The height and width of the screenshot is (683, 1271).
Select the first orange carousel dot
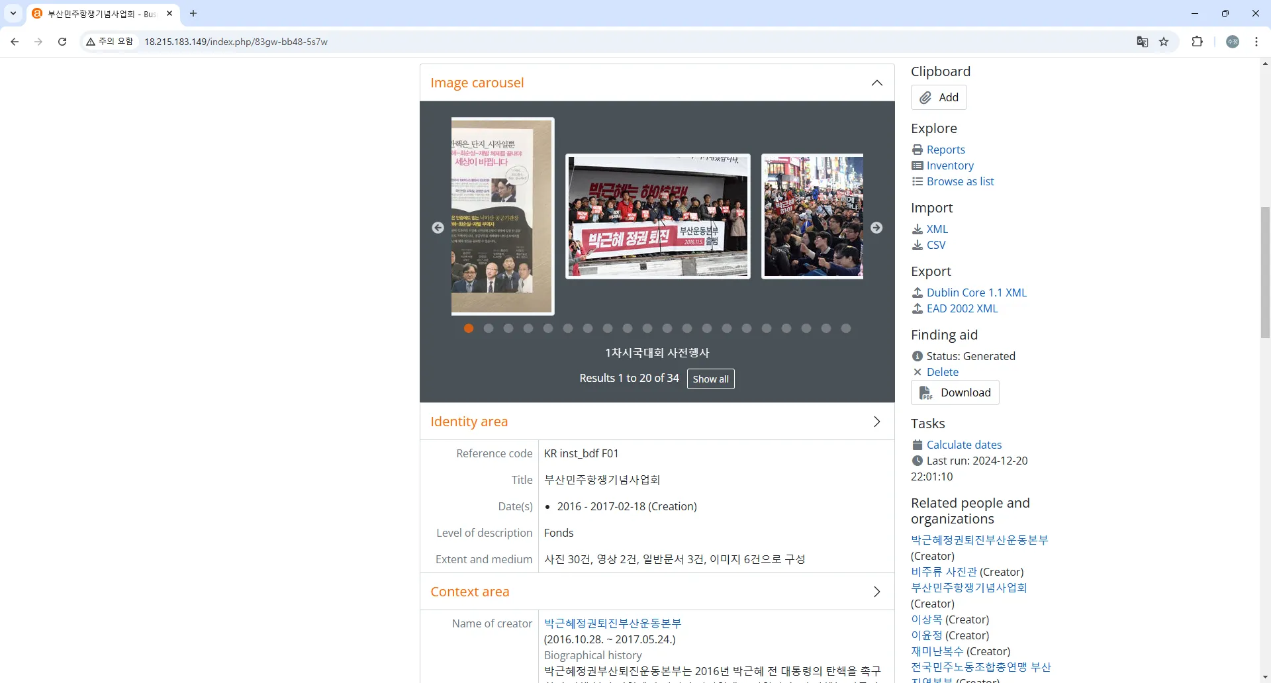coord(469,328)
